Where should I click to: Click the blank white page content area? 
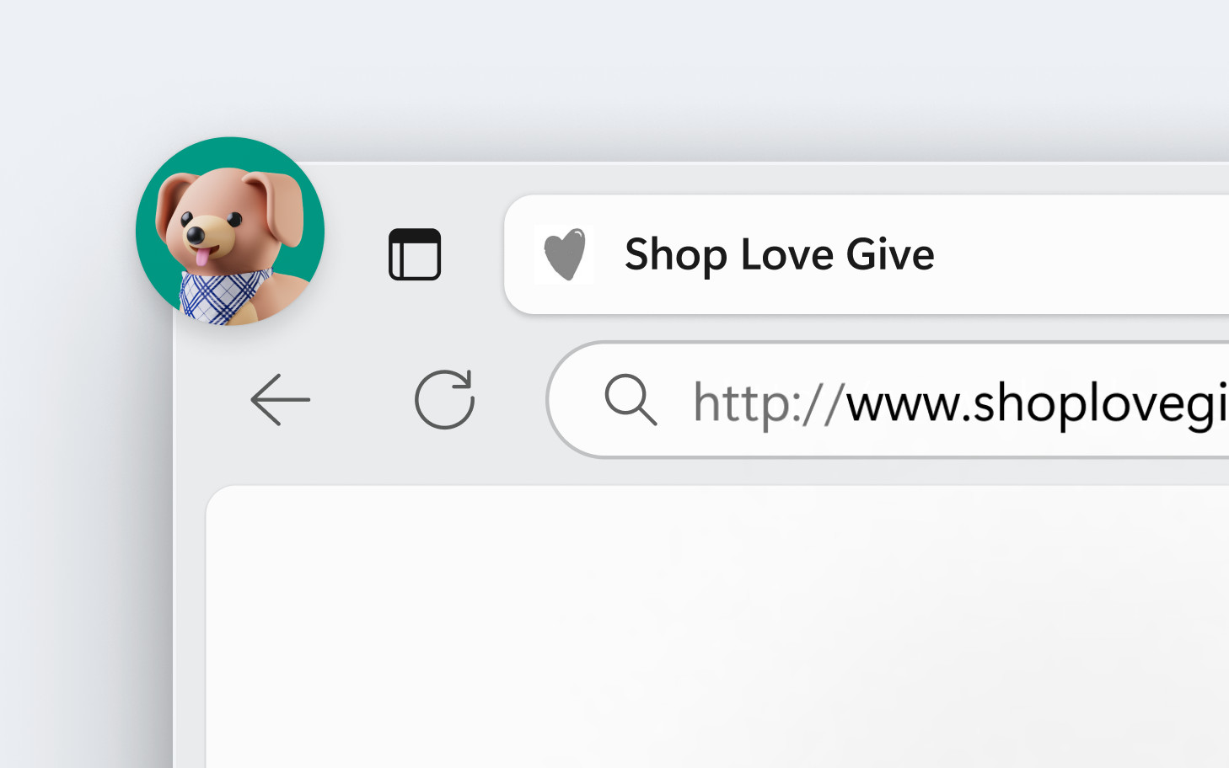pyautogui.click(x=716, y=627)
